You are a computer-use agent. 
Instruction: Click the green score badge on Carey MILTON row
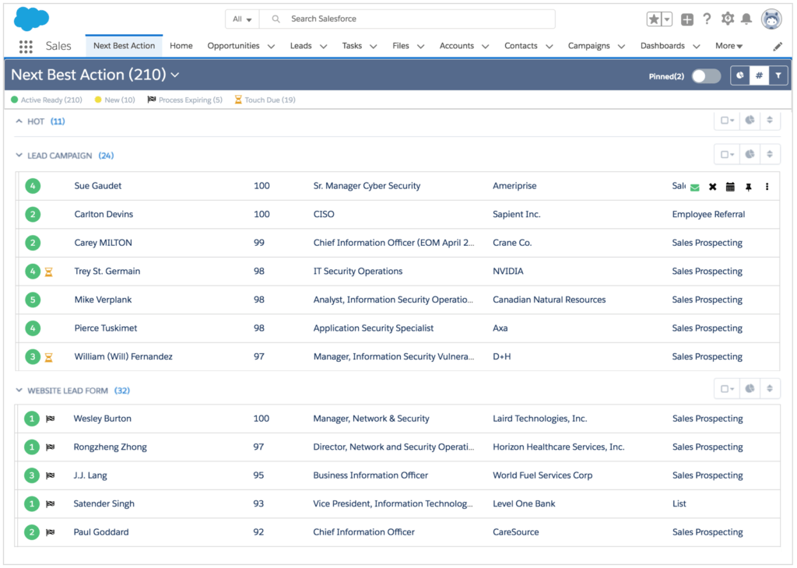33,243
